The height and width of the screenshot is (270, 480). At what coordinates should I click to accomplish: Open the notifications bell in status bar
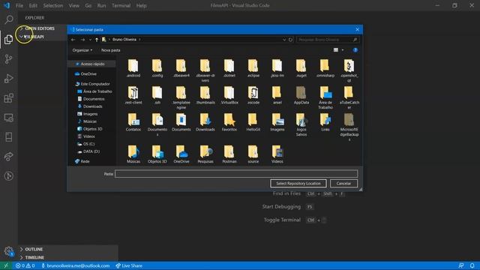[x=472, y=265]
